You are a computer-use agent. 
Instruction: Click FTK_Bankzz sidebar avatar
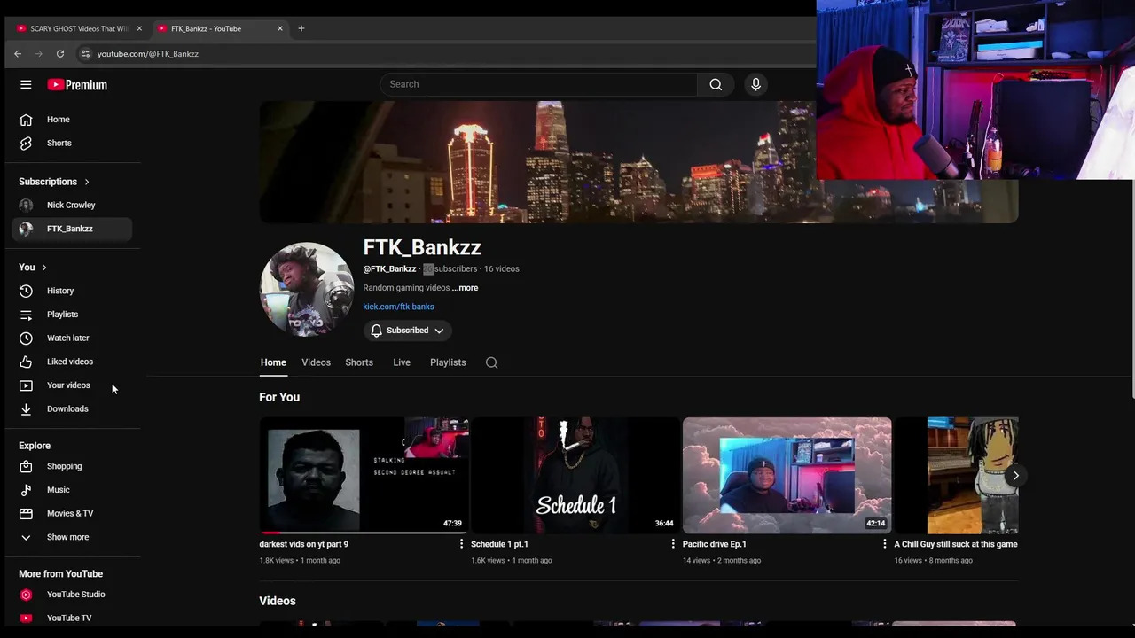(x=26, y=229)
